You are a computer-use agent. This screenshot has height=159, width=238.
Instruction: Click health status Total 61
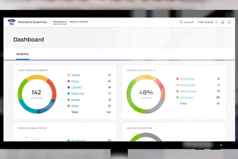218,103
